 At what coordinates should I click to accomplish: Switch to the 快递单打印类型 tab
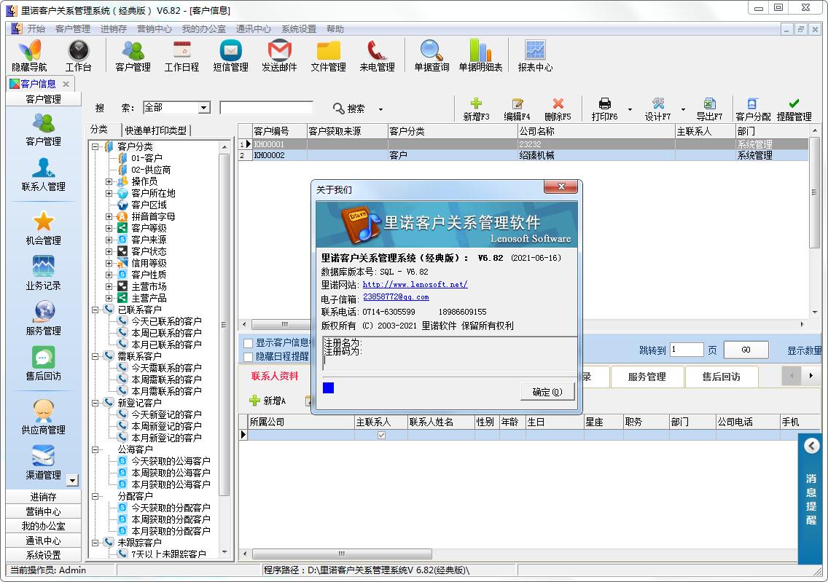pyautogui.click(x=156, y=130)
